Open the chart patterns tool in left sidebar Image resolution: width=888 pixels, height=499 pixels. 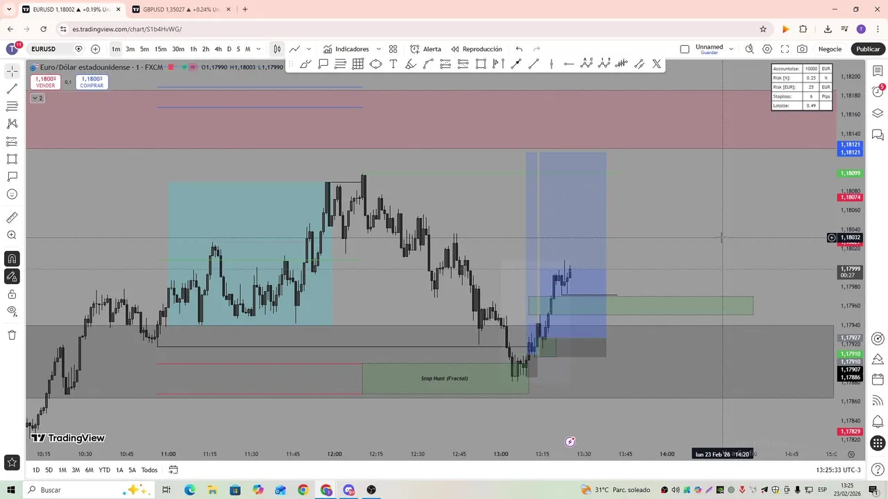[12, 123]
